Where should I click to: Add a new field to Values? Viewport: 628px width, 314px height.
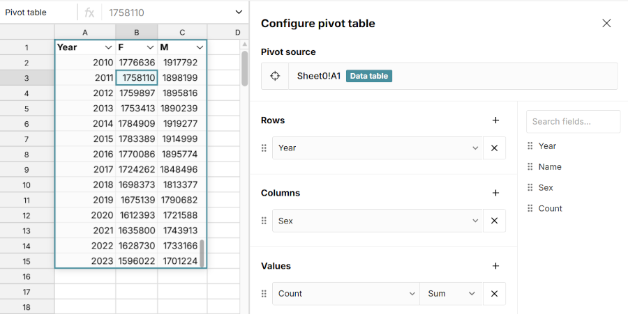pos(495,266)
